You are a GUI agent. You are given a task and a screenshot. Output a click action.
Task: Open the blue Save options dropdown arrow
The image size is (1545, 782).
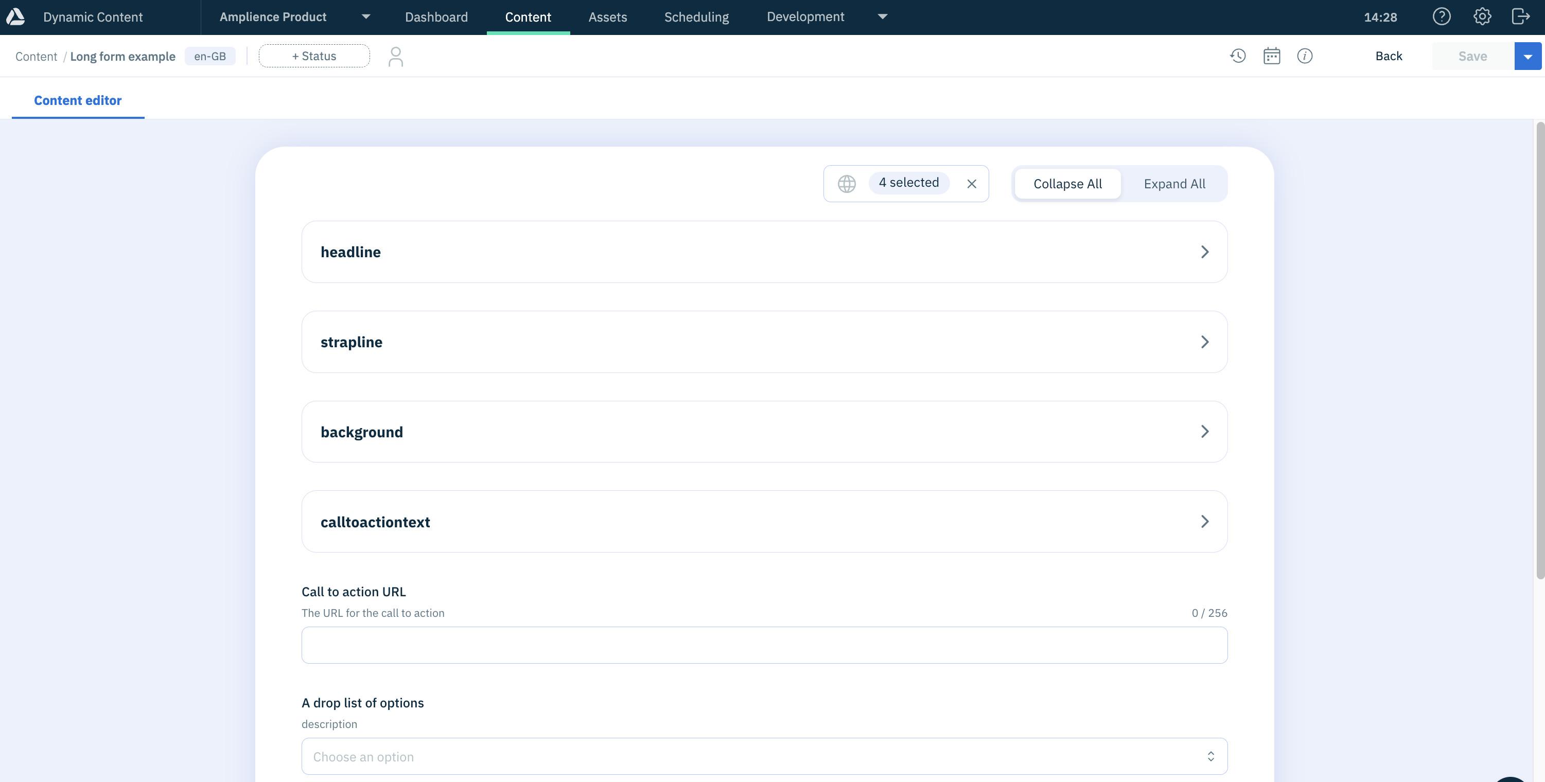coord(1528,56)
